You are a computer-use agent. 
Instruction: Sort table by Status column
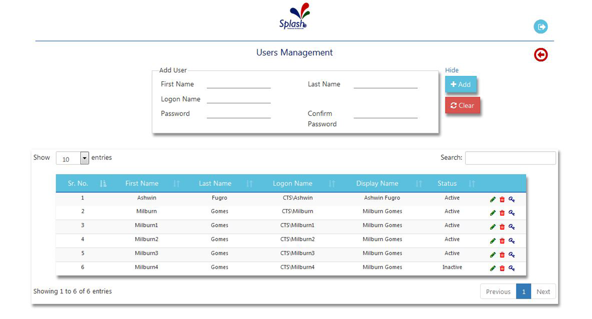pyautogui.click(x=447, y=184)
